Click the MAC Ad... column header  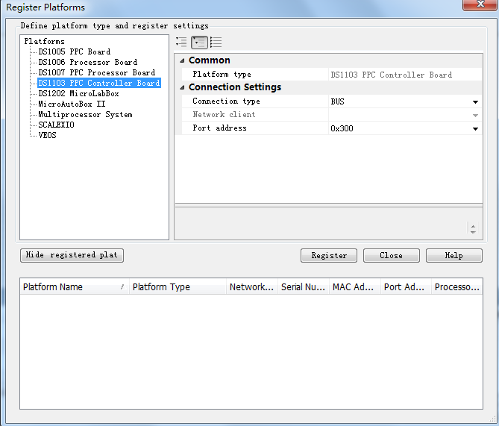pyautogui.click(x=355, y=287)
